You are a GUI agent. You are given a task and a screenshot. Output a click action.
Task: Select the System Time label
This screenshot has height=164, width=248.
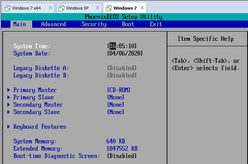click(x=32, y=46)
